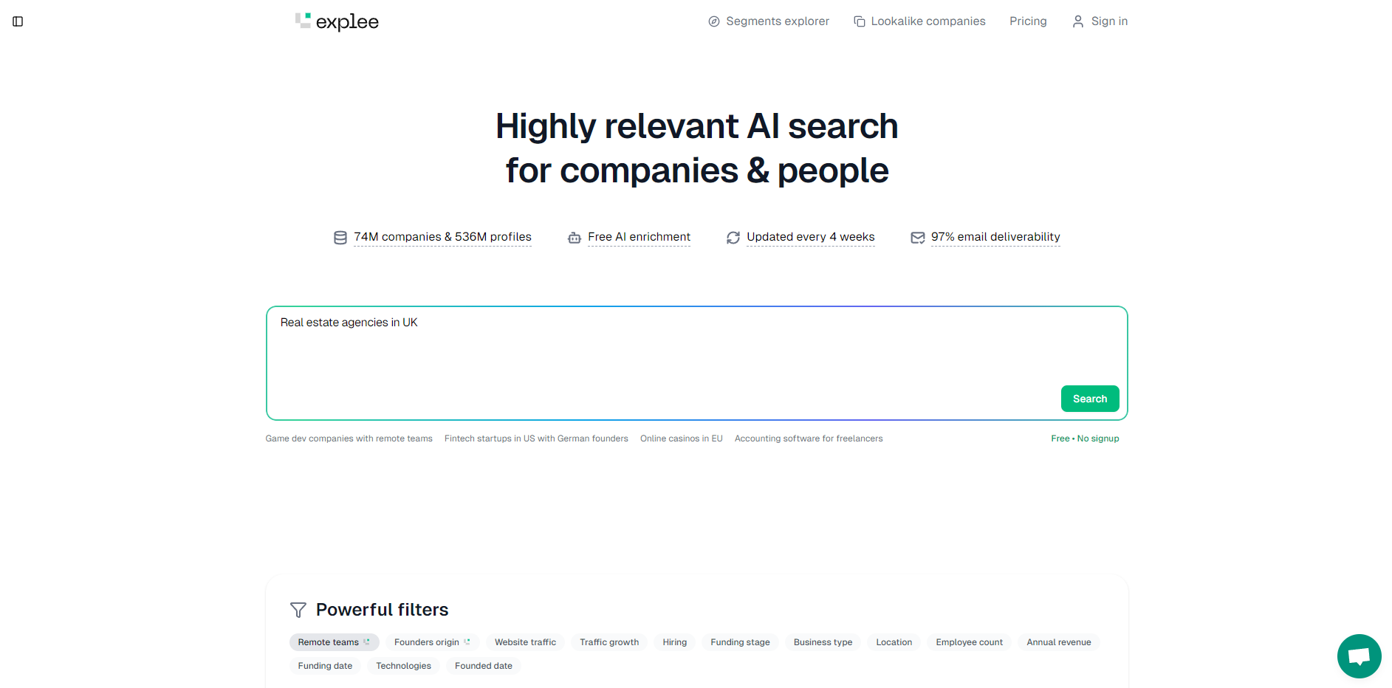This screenshot has width=1392, height=688.
Task: Choose the Funding stage filter tag
Action: coord(740,642)
